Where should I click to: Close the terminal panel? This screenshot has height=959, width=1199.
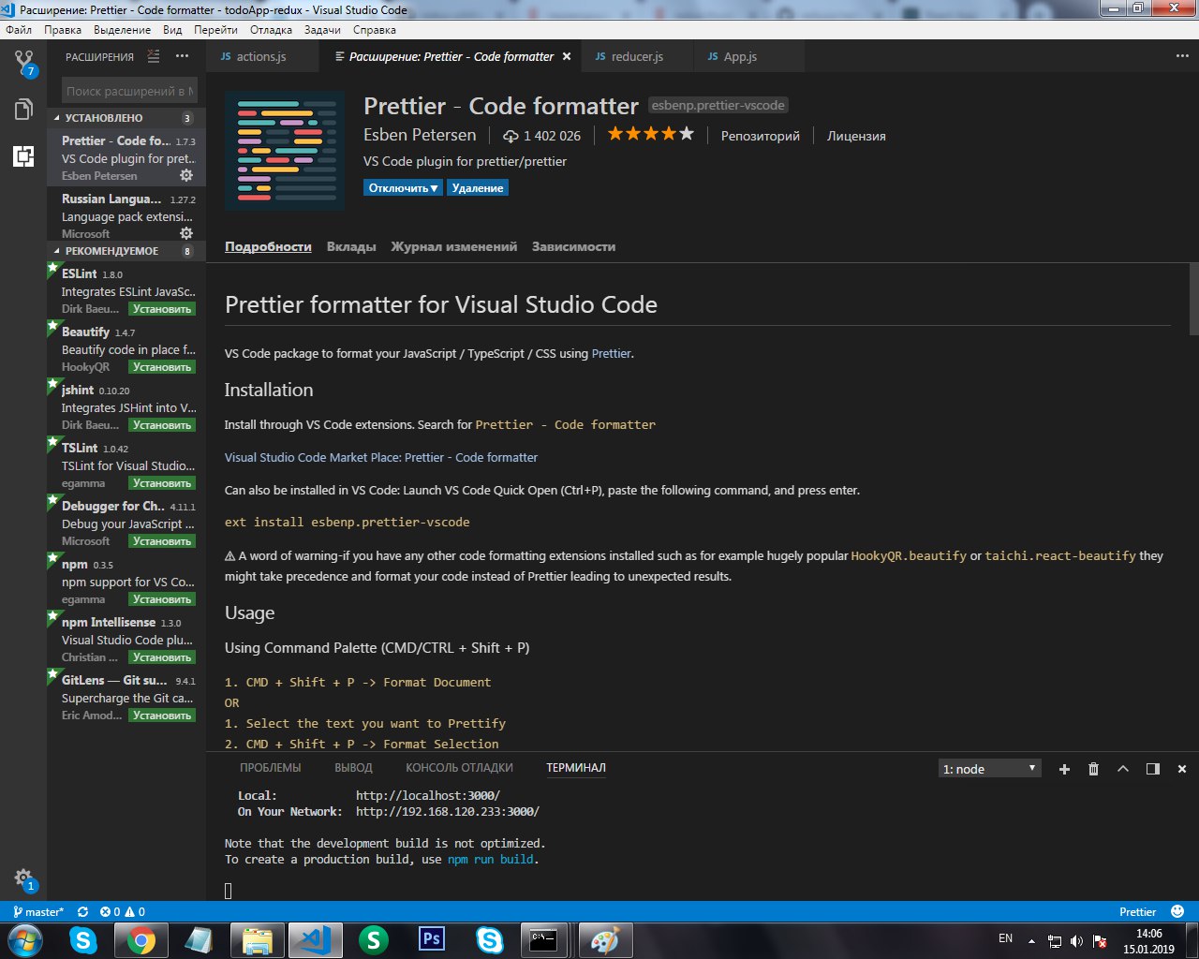[x=1182, y=769]
